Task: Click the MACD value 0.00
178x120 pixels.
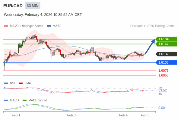Action: pos(162,108)
